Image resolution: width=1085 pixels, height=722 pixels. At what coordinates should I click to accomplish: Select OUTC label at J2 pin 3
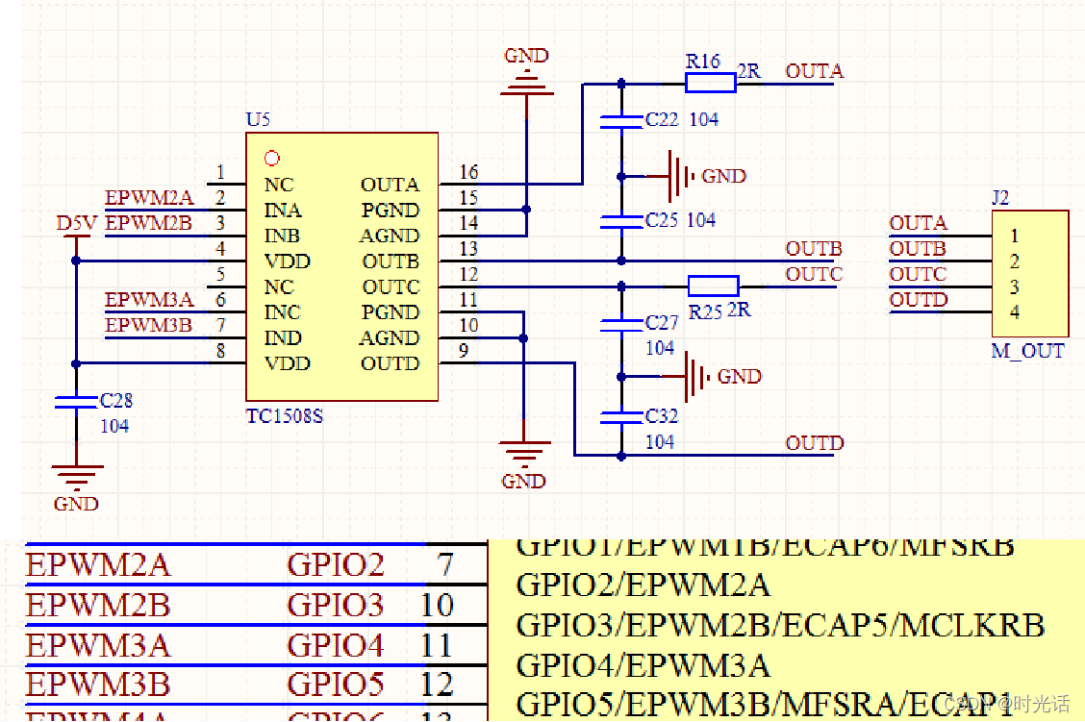tap(918, 275)
